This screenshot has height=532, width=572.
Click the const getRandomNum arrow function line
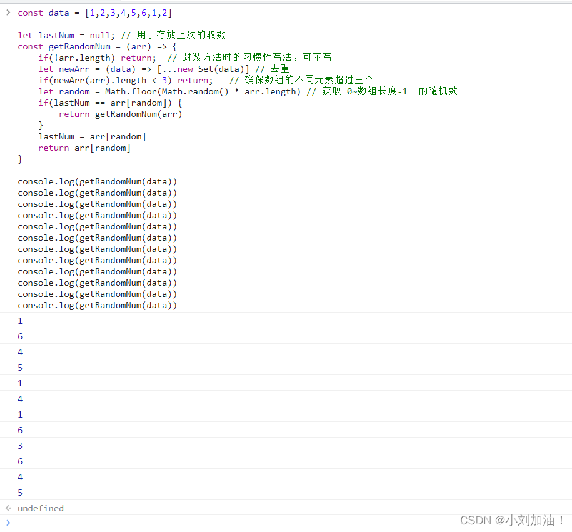97,47
